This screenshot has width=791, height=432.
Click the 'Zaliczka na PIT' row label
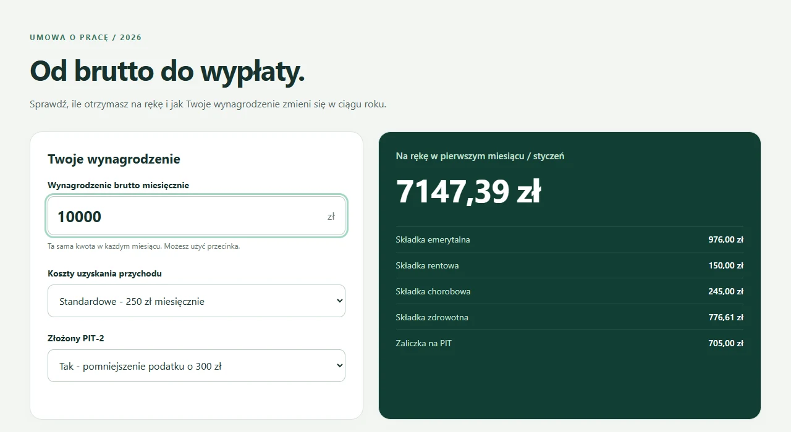click(x=424, y=343)
